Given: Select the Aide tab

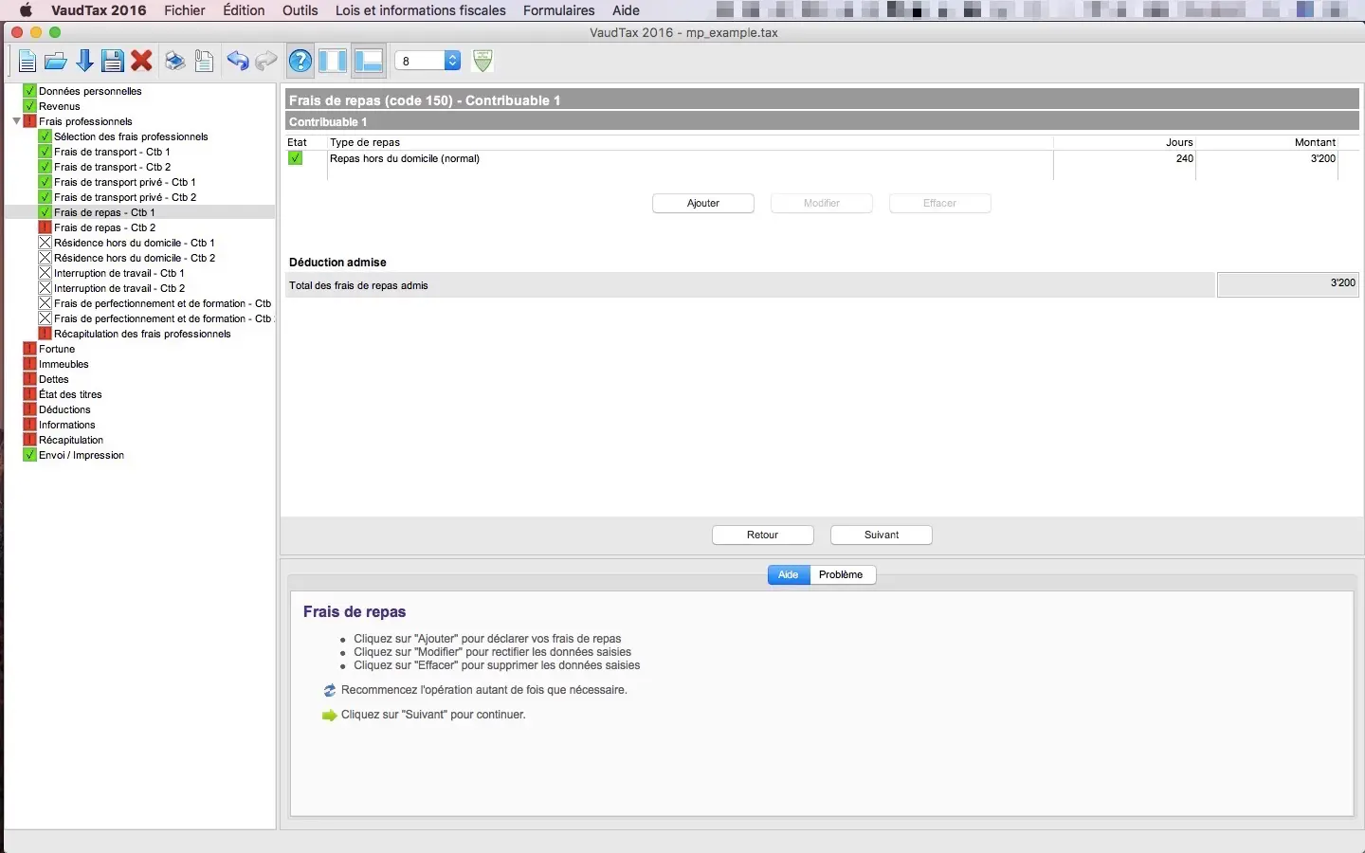Looking at the screenshot, I should 789,575.
